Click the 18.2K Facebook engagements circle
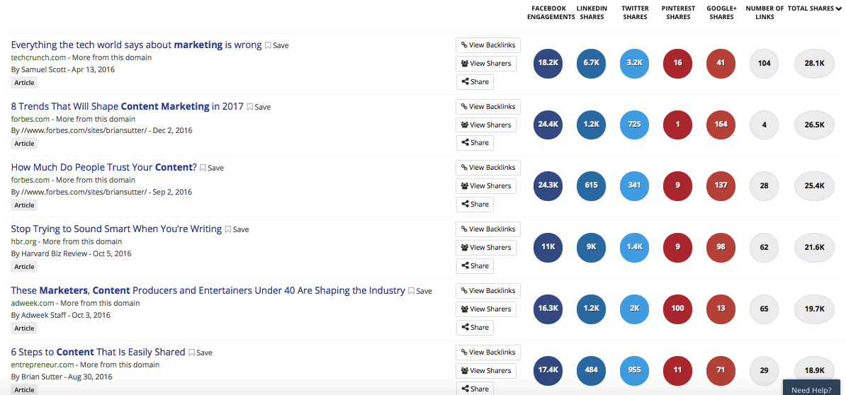Screen dimensions: 846x395 point(548,63)
